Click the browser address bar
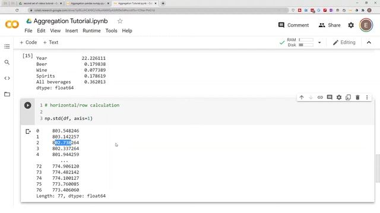The image size is (380, 213). pyautogui.click(x=159, y=11)
